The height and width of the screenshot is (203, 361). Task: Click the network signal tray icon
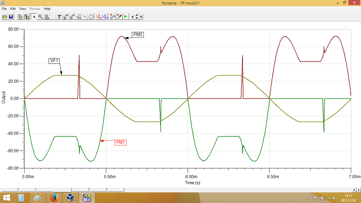tap(328, 198)
